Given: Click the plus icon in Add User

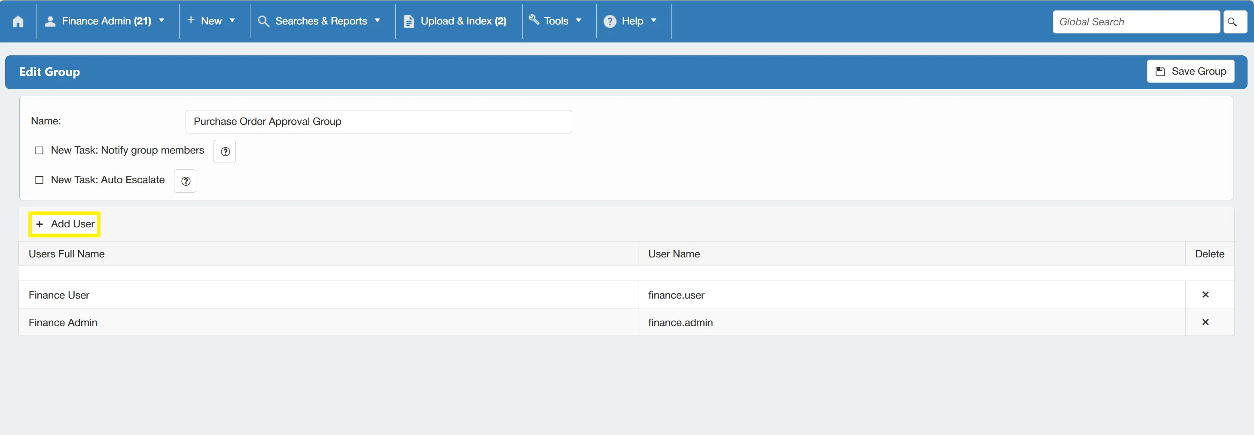Looking at the screenshot, I should pos(40,224).
